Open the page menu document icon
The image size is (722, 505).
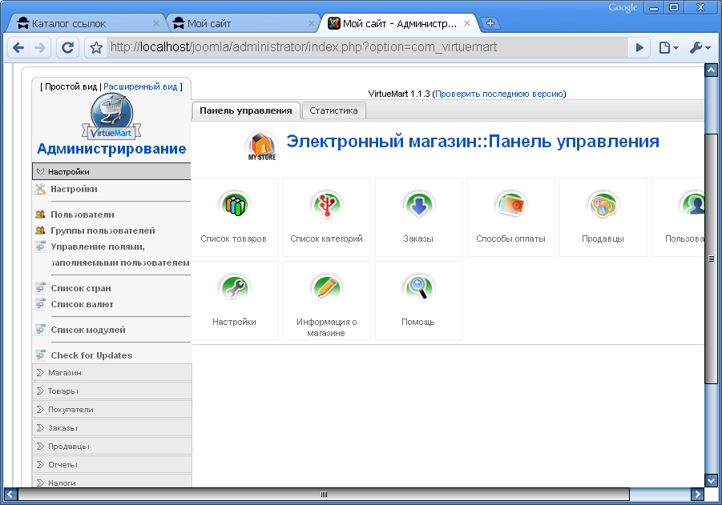(x=668, y=47)
